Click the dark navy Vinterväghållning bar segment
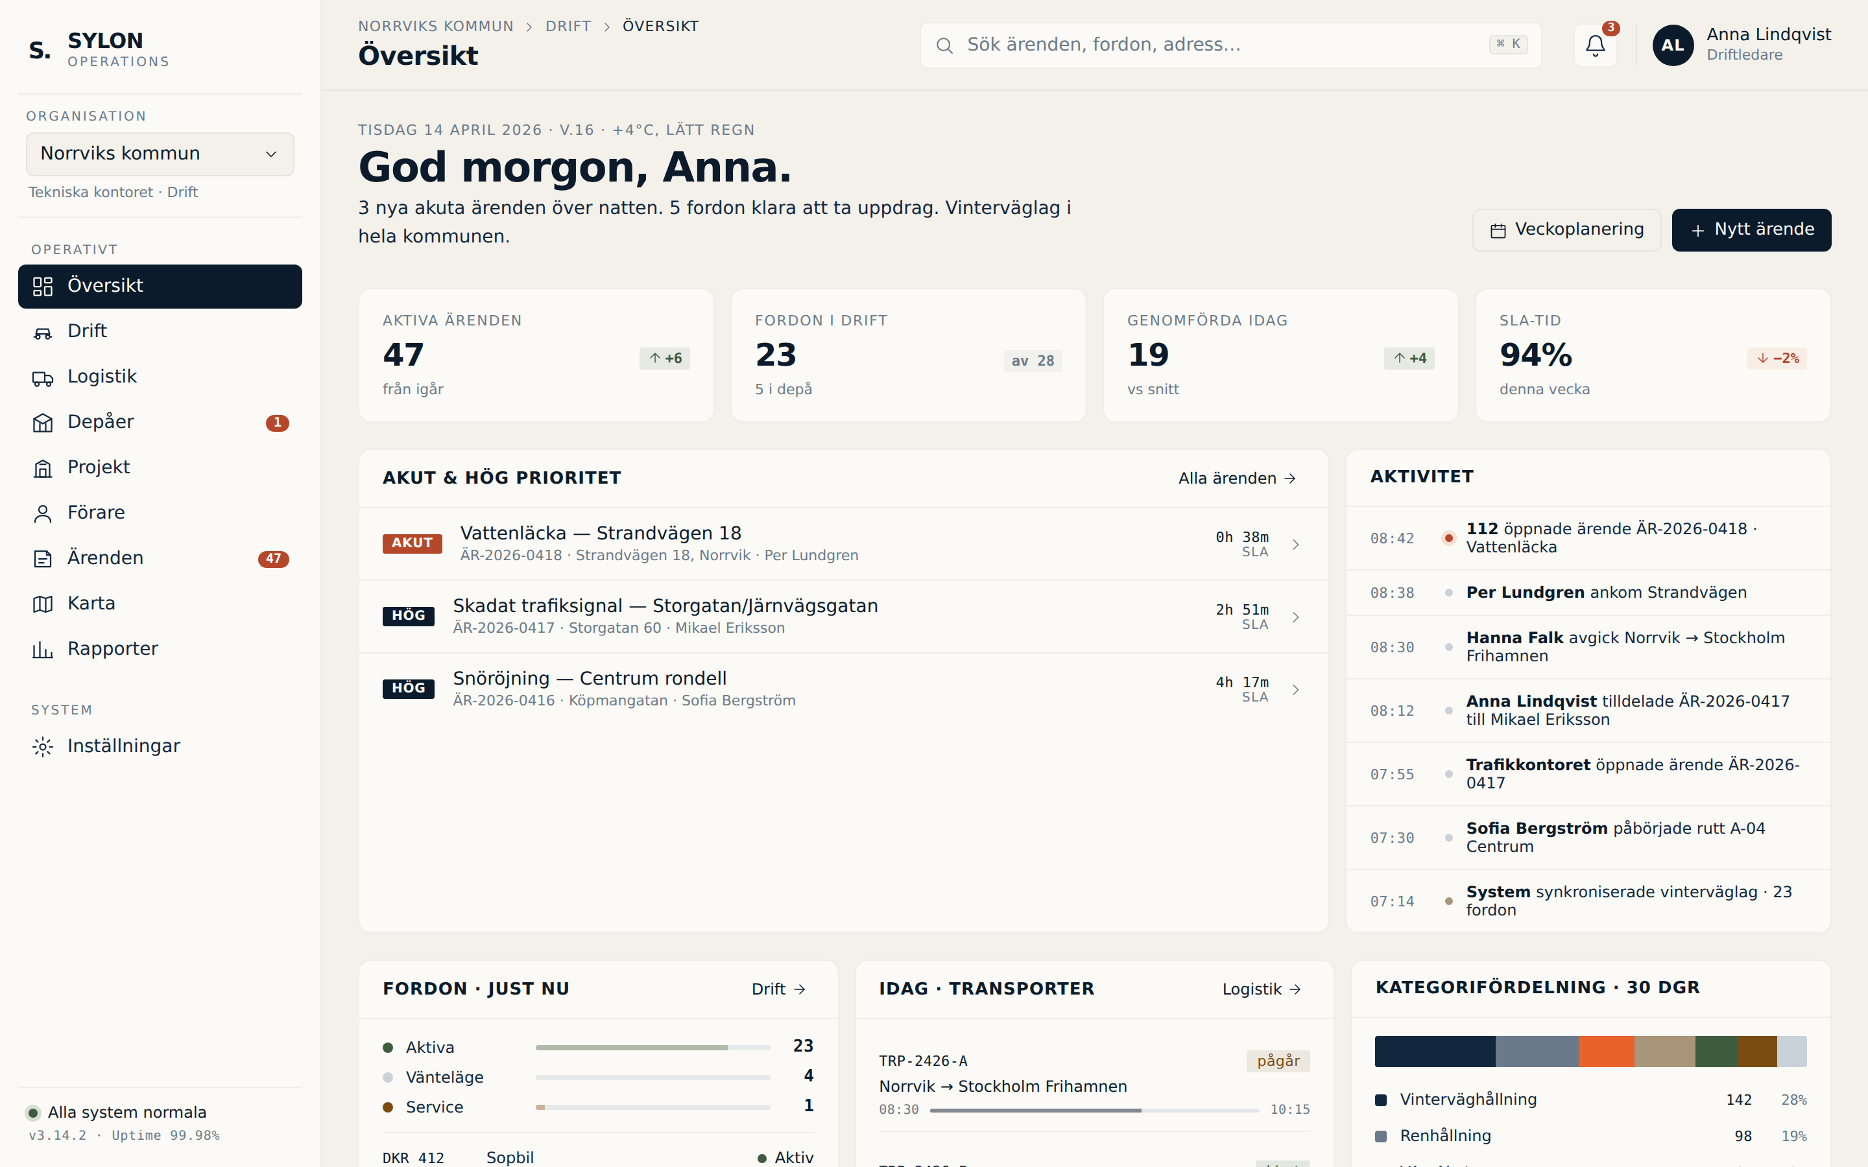Viewport: 1868px width, 1167px height. pos(1435,1052)
